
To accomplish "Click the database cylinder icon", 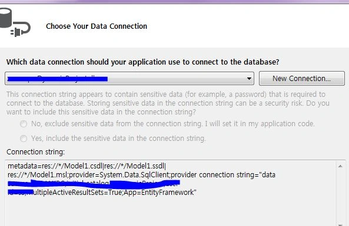I will point(5,18).
